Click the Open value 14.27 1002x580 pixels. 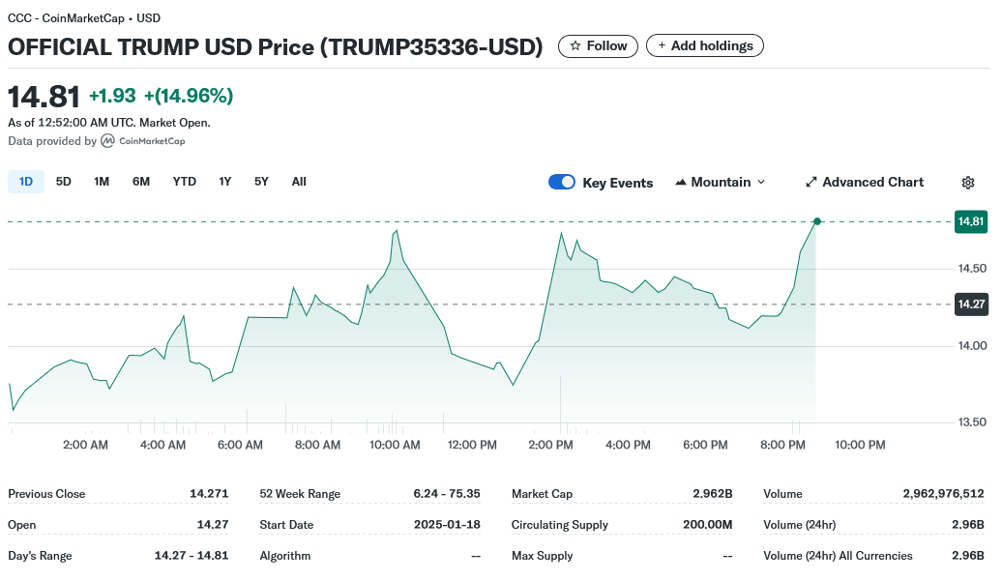(213, 525)
